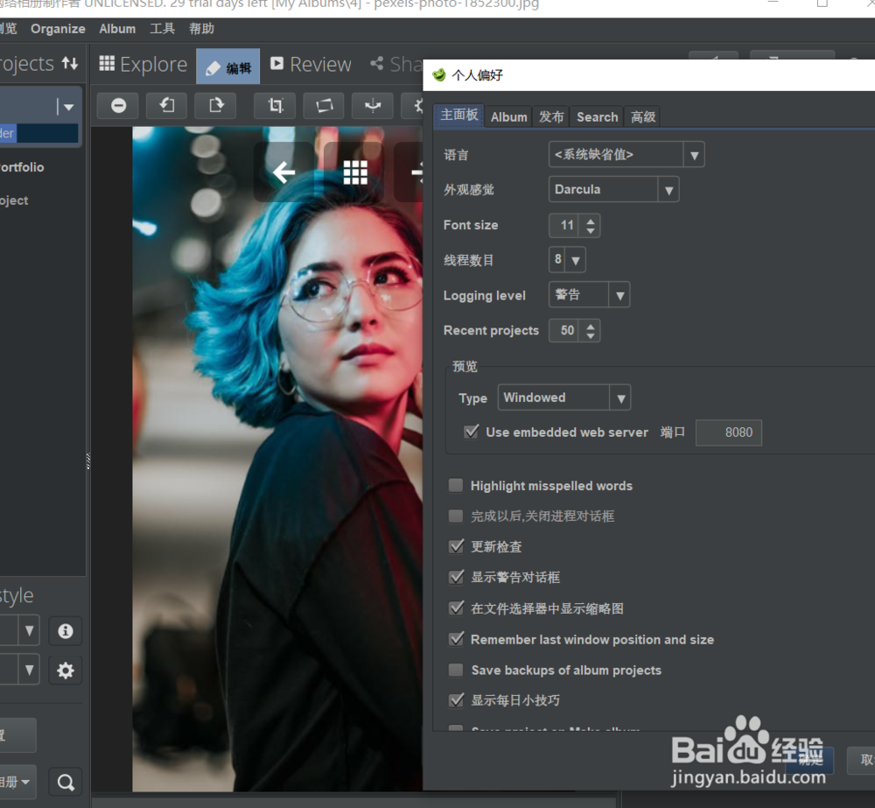Enable Save backups of album projects
This screenshot has height=808, width=875.
coord(456,670)
